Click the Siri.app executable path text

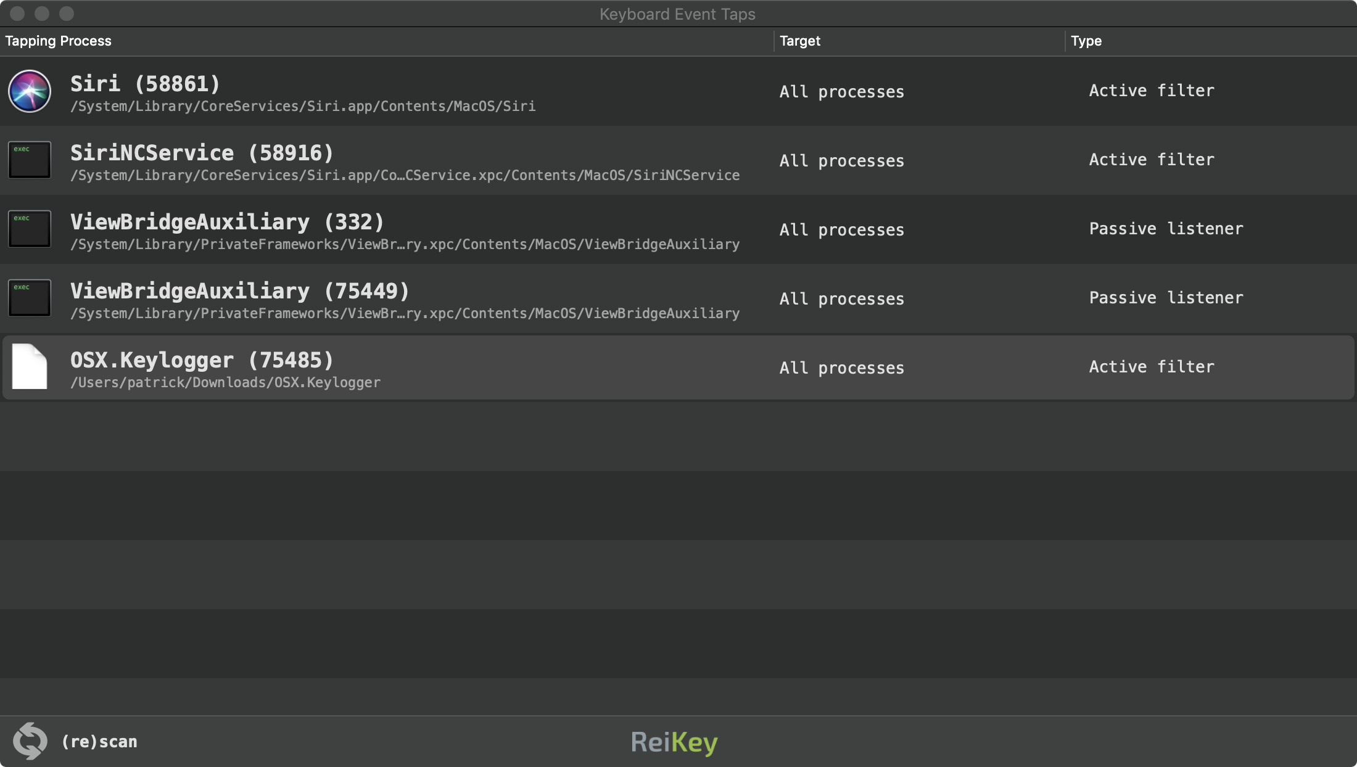tap(303, 107)
